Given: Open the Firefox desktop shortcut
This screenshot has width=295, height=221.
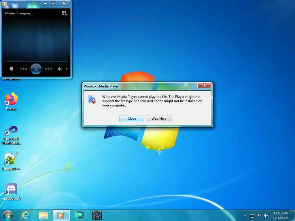Looking at the screenshot, I should tap(11, 101).
